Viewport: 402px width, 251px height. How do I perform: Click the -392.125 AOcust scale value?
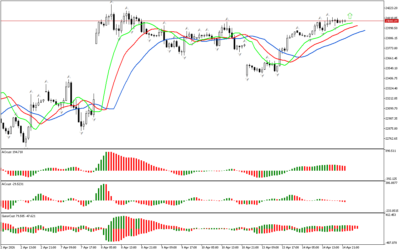coord(391,178)
